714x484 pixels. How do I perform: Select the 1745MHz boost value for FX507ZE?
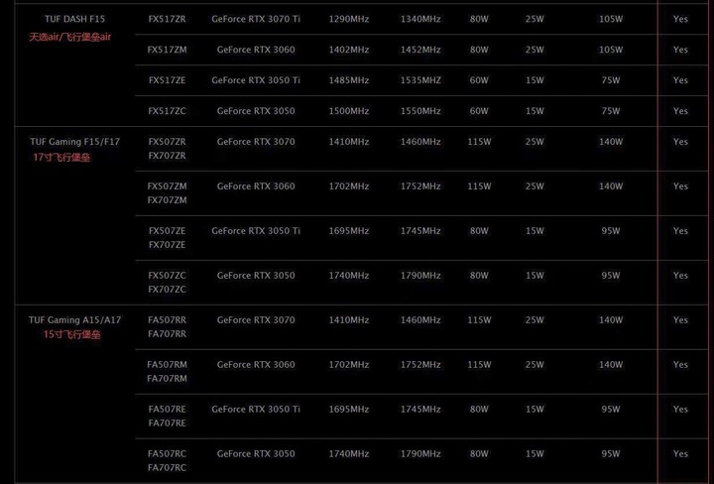pos(420,231)
